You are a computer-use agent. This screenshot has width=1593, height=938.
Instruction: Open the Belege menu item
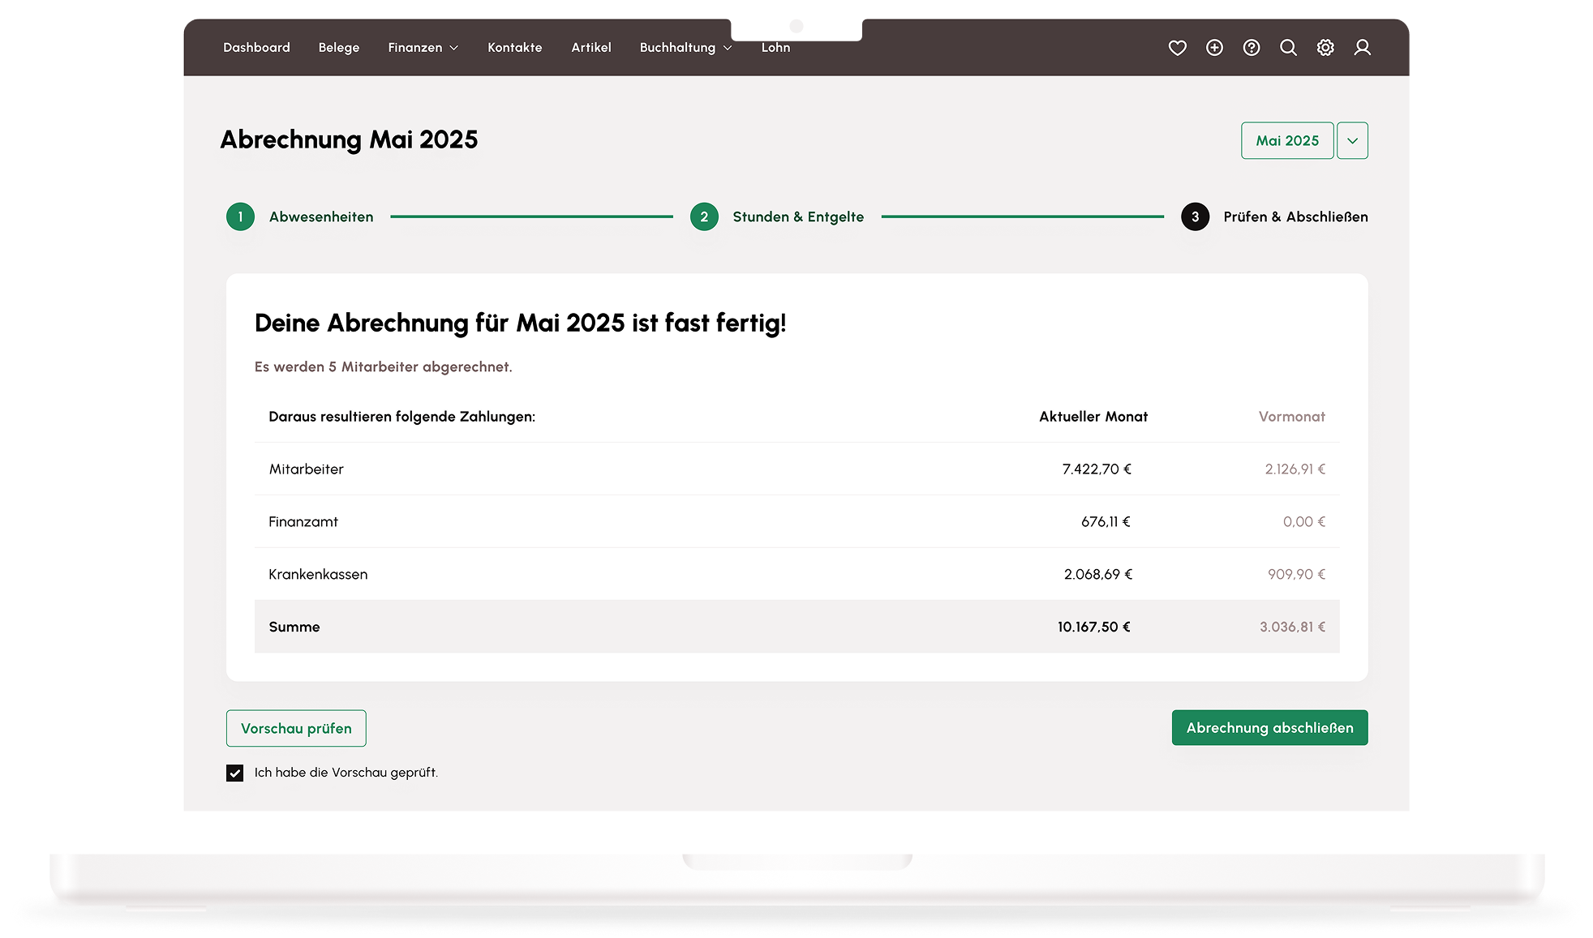click(x=338, y=48)
